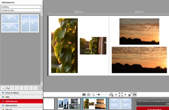Shrink layout thumbnails with the small magnifier
This screenshot has width=169, height=110.
coord(3,88)
